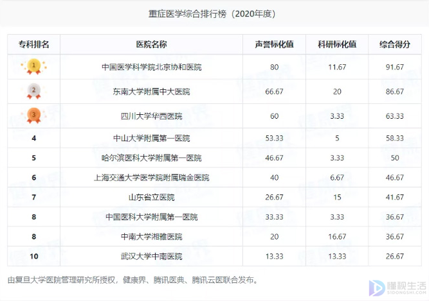Click the title 重症医学综合排行榜（2020年度）

click(212, 13)
